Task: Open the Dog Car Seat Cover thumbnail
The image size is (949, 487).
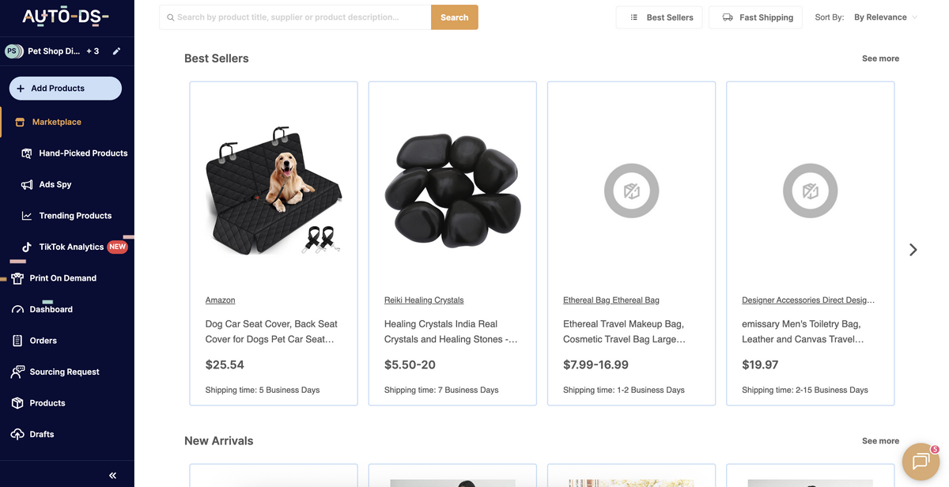Action: coord(273,190)
